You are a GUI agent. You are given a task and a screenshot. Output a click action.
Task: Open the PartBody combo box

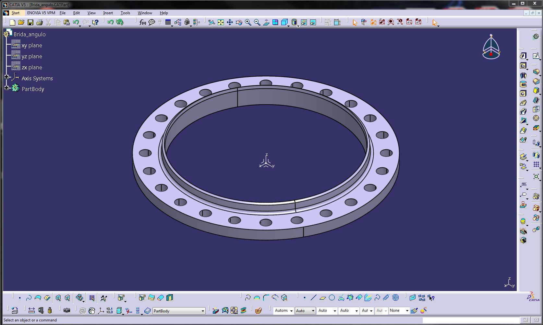(179, 311)
